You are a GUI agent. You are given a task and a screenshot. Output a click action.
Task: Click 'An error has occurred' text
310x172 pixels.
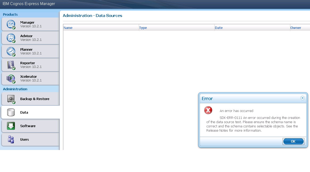236,111
